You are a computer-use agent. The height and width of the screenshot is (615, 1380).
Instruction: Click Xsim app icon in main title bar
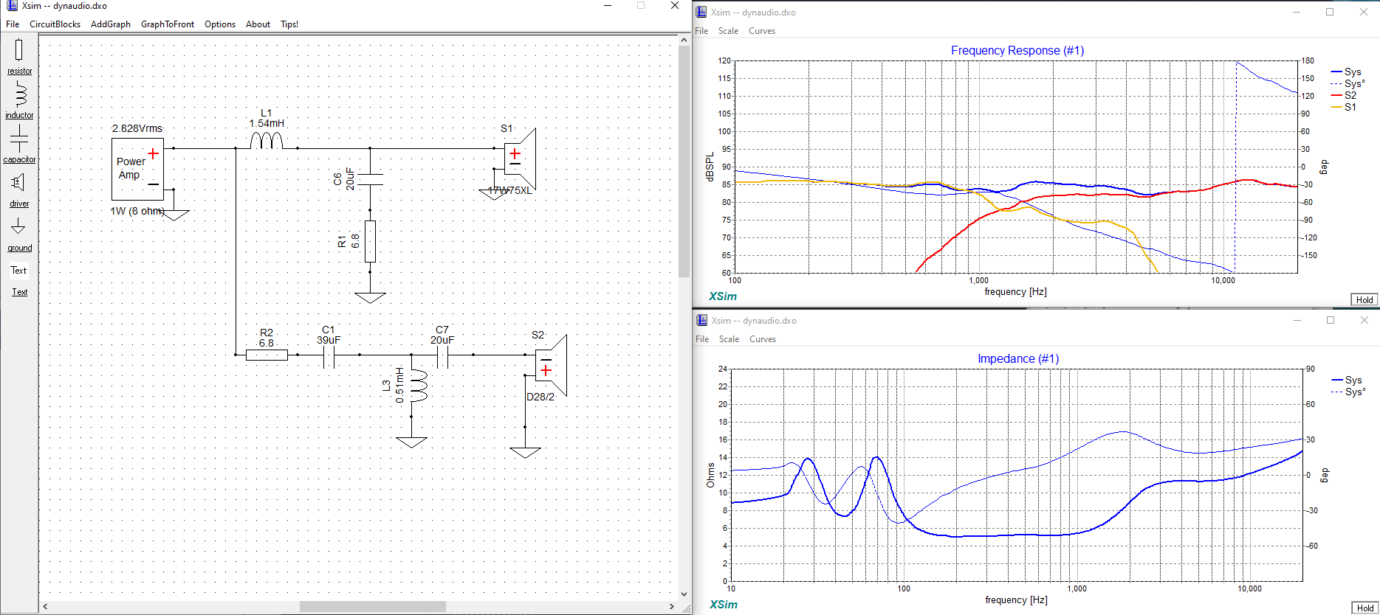coord(11,6)
